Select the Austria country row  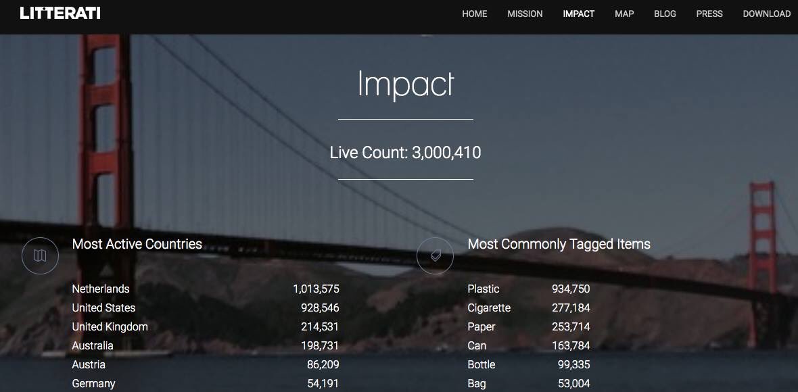pos(206,364)
